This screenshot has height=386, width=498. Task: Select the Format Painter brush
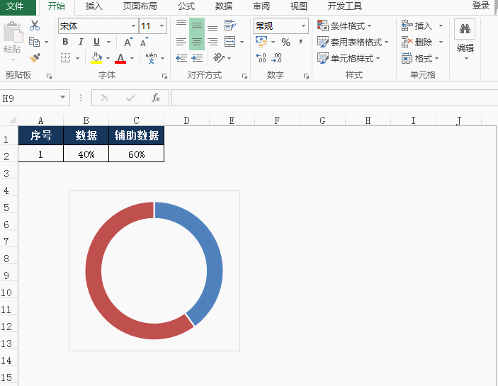click(x=35, y=58)
